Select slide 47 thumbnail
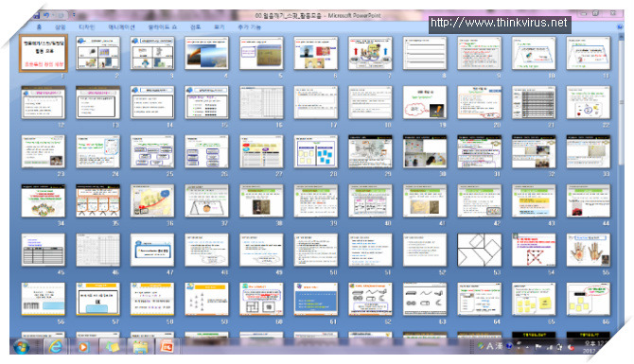 (152, 251)
